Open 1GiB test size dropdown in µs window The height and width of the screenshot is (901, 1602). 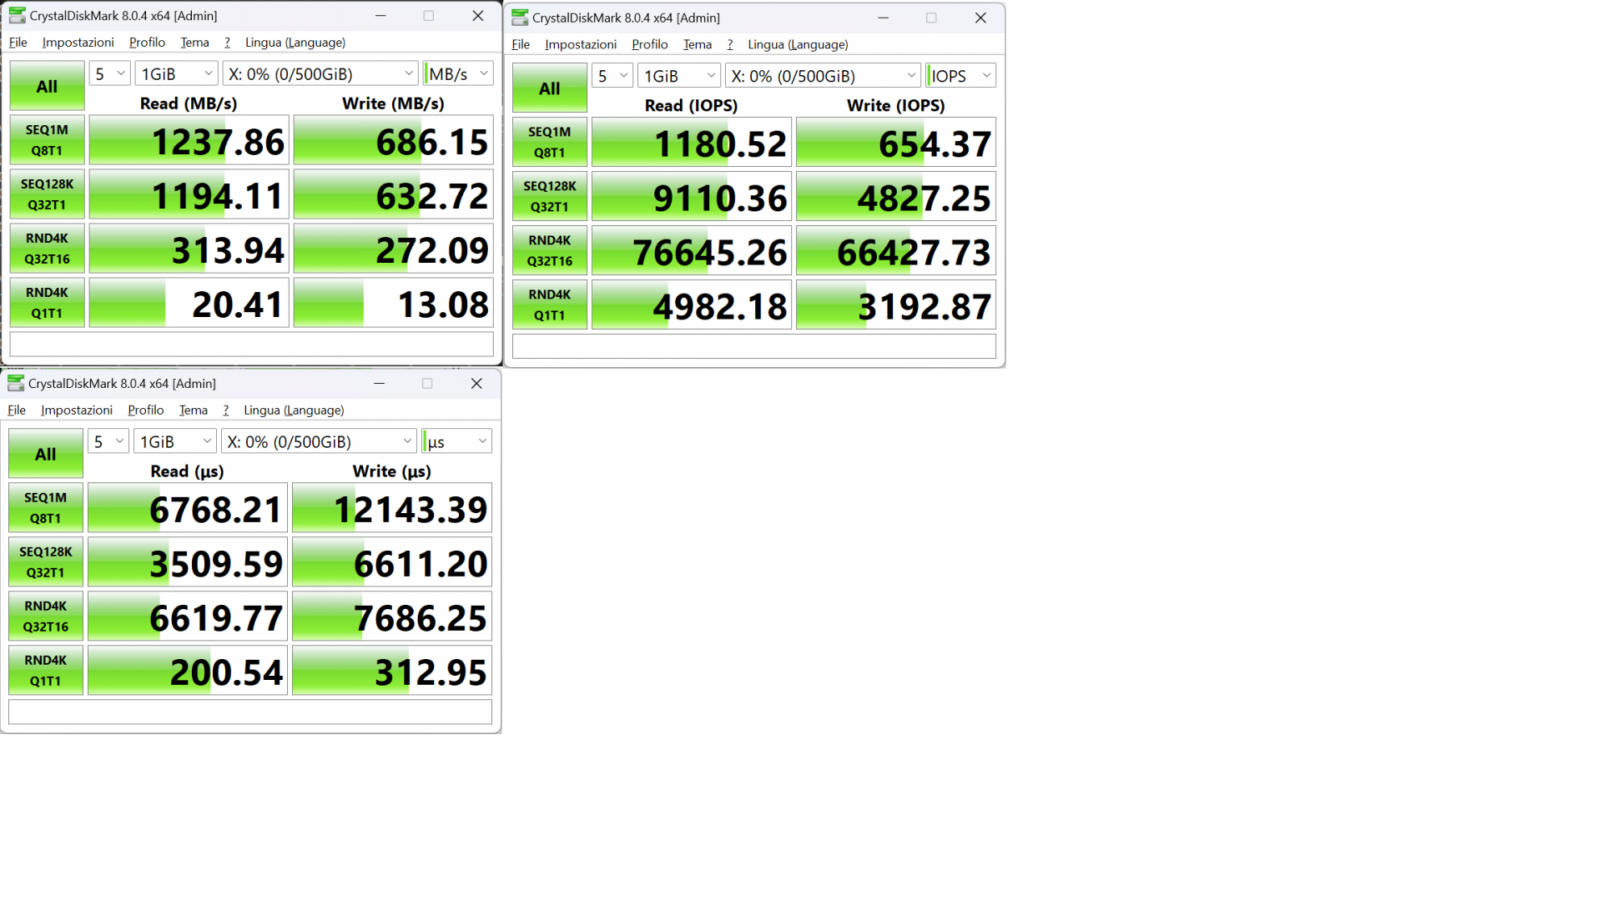point(175,441)
